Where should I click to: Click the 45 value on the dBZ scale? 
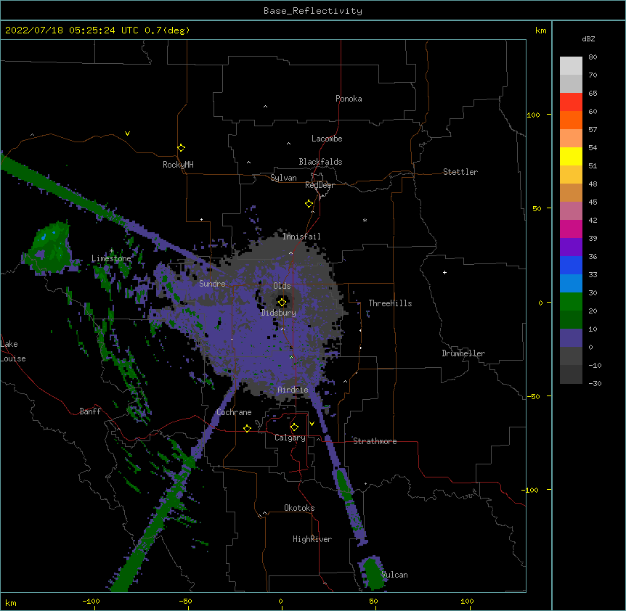593,202
